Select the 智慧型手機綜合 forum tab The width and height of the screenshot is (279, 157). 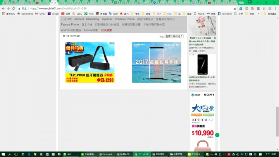tap(165, 19)
